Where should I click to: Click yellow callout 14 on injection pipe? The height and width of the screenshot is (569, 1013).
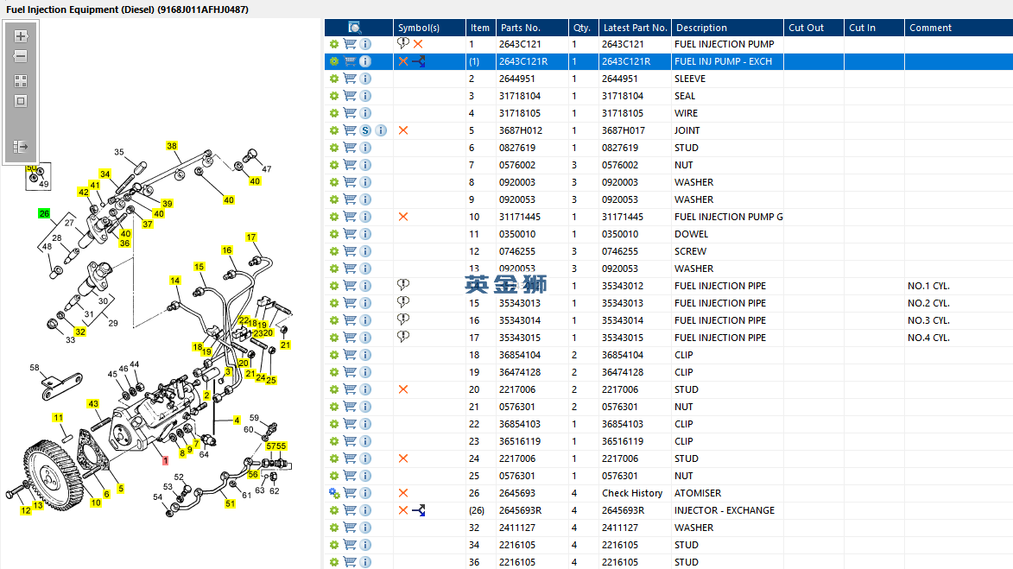pyautogui.click(x=175, y=281)
